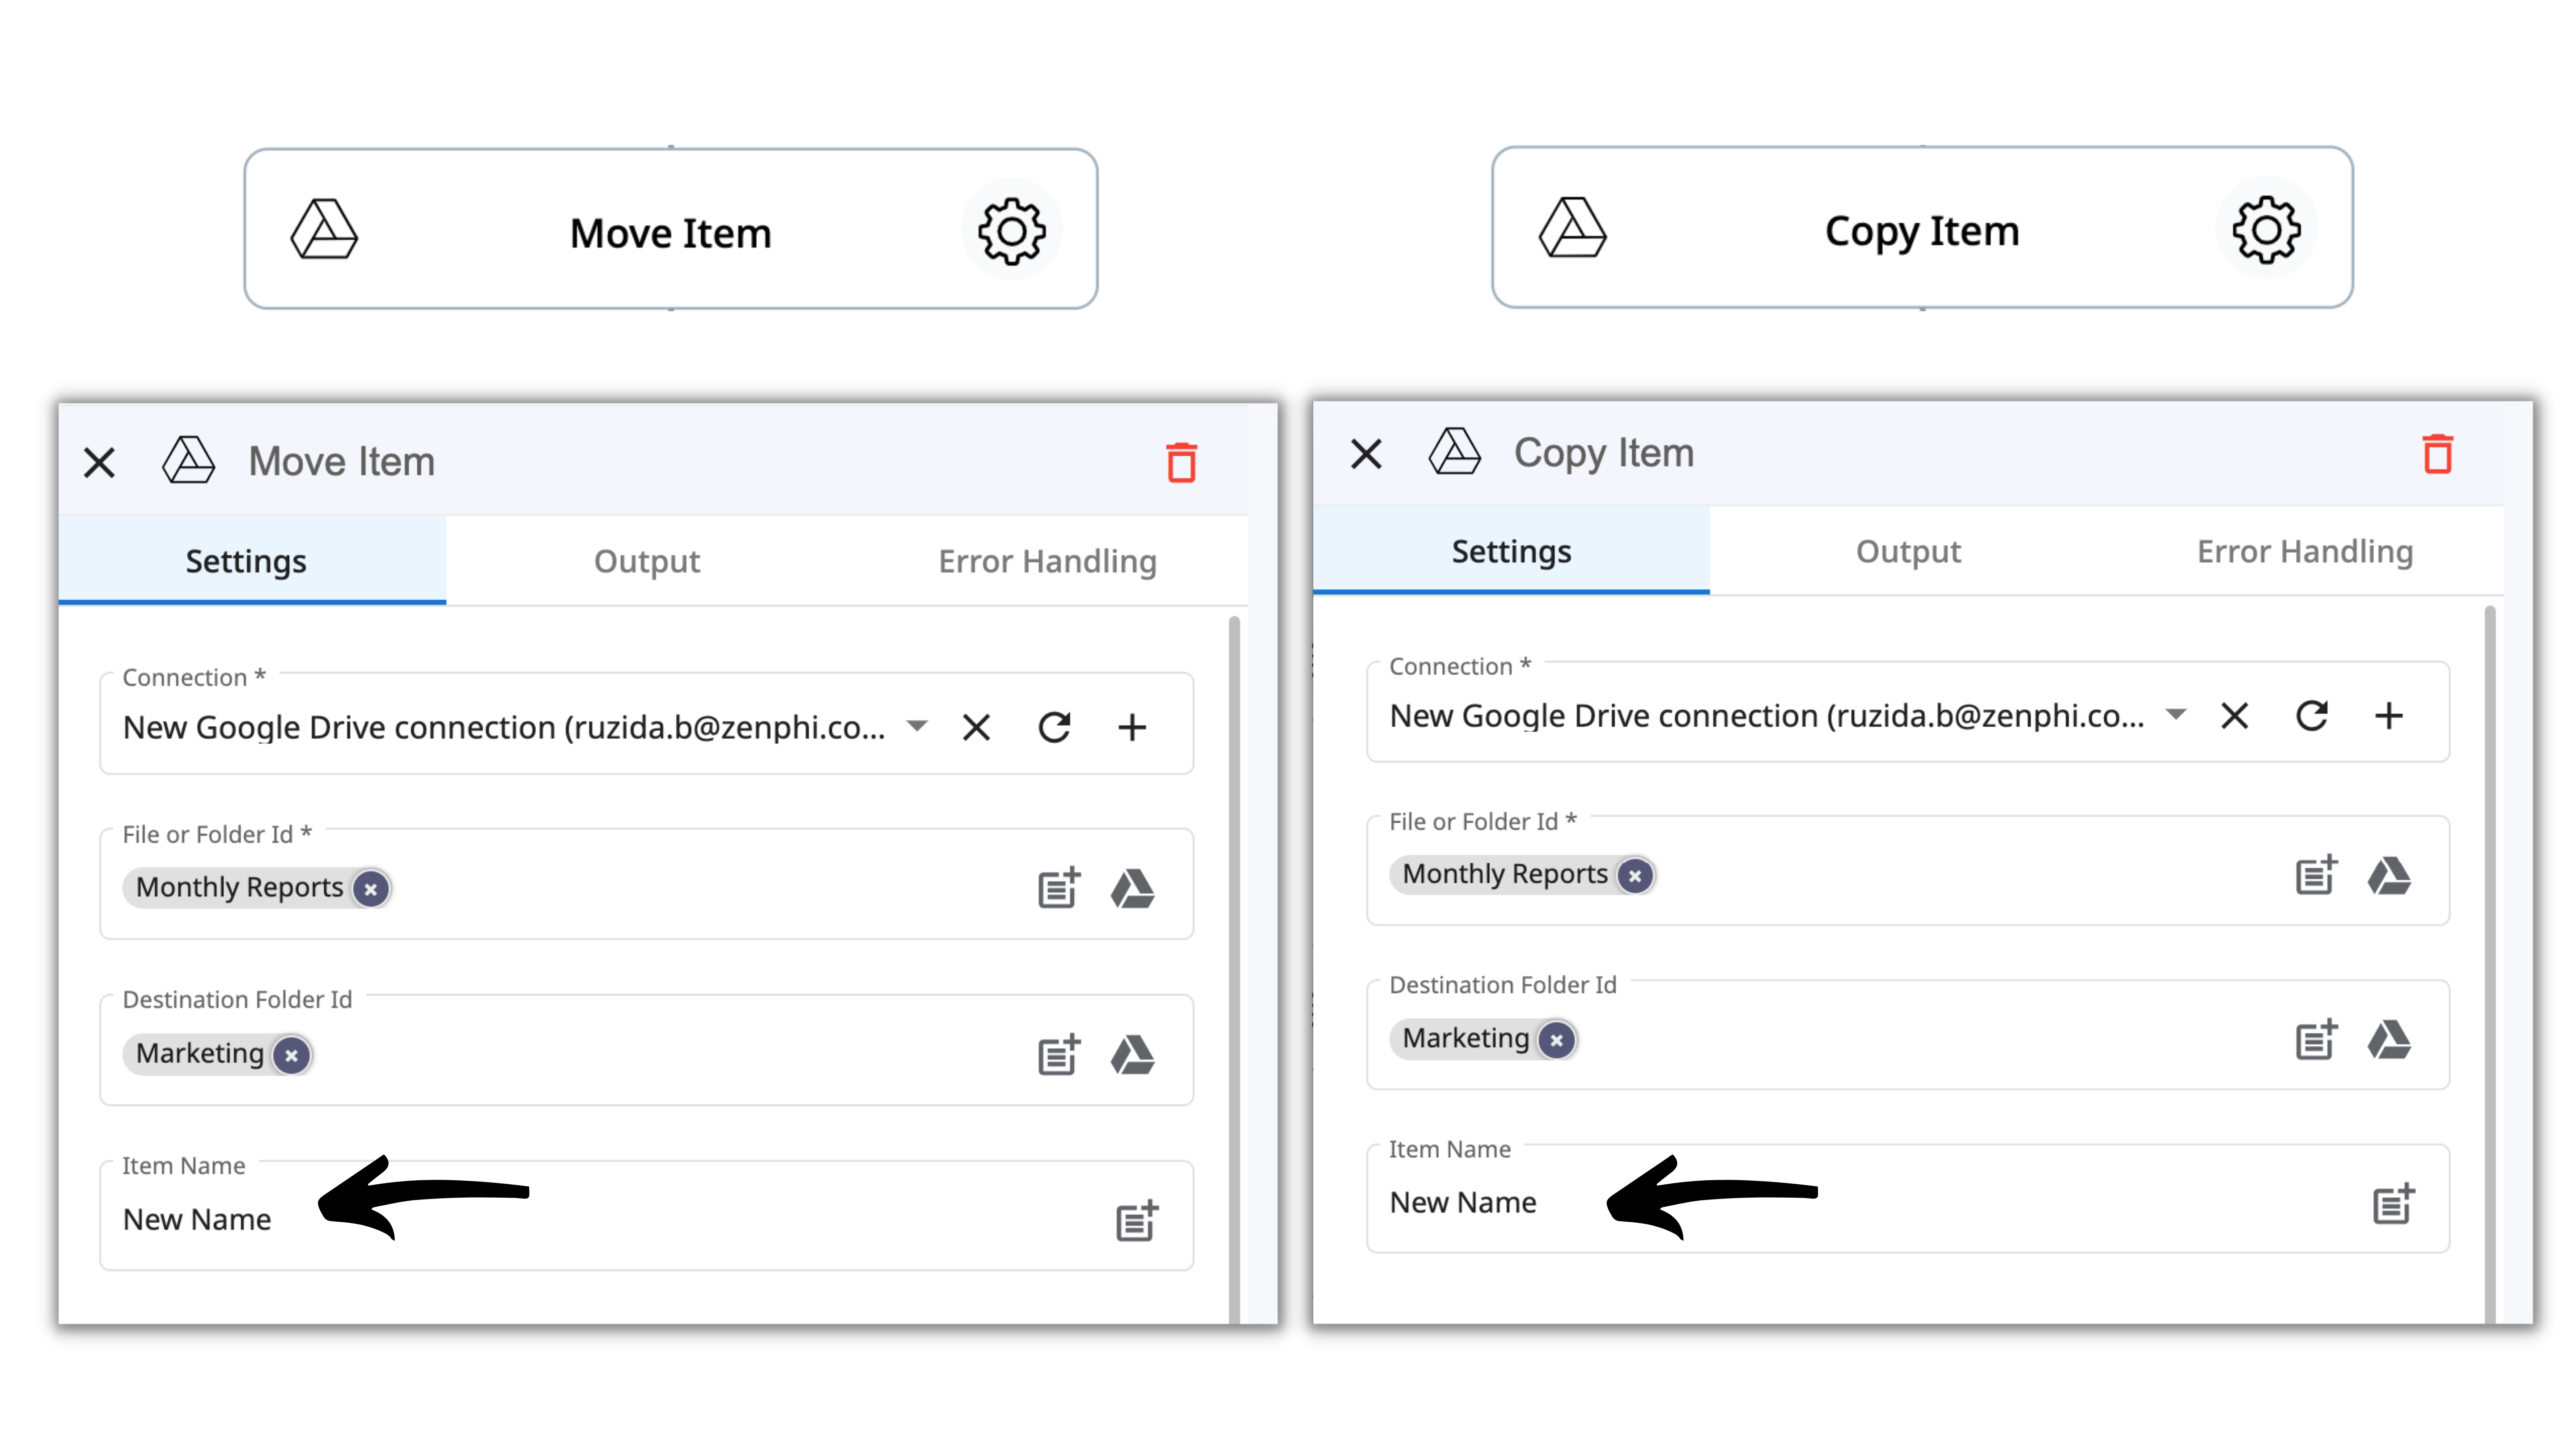Open Google Drive picker for Move Item File Id

[x=1132, y=888]
